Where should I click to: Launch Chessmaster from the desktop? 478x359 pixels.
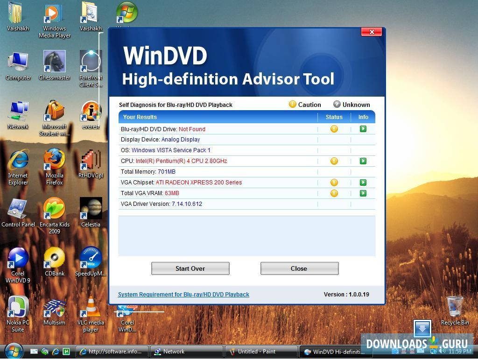(x=55, y=65)
